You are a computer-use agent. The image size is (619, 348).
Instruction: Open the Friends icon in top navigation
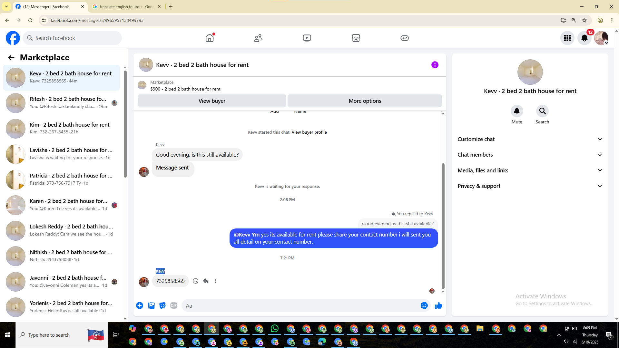coord(258,38)
